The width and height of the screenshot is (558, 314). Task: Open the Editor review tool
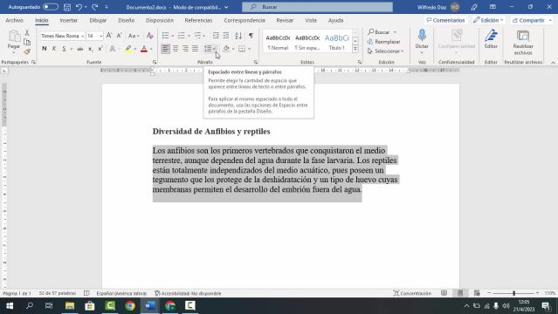[x=491, y=38]
